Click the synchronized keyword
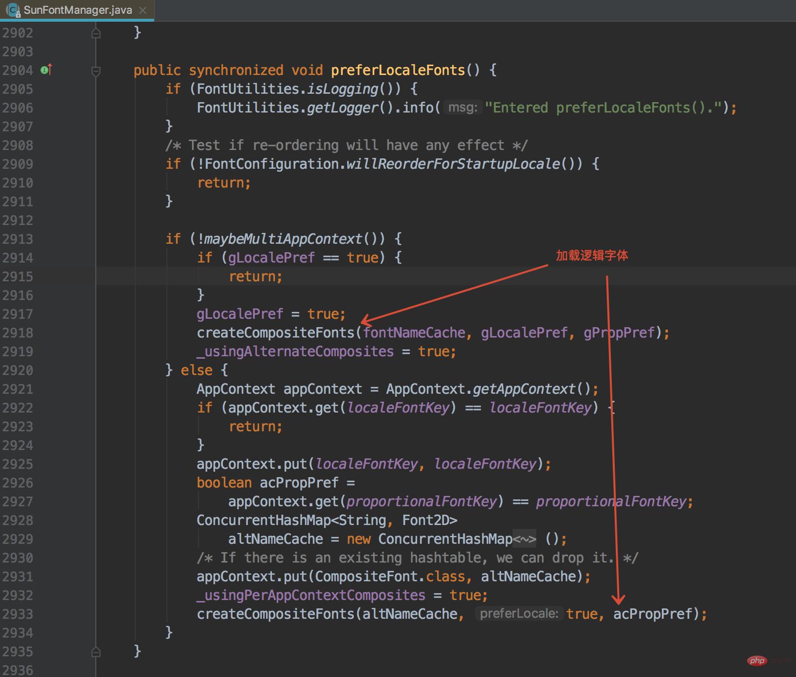The width and height of the screenshot is (796, 677). coord(236,70)
